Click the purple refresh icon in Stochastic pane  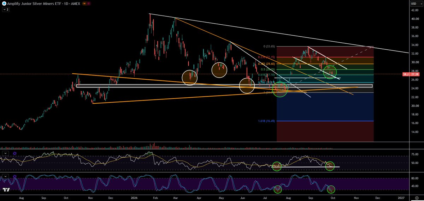tap(14, 176)
